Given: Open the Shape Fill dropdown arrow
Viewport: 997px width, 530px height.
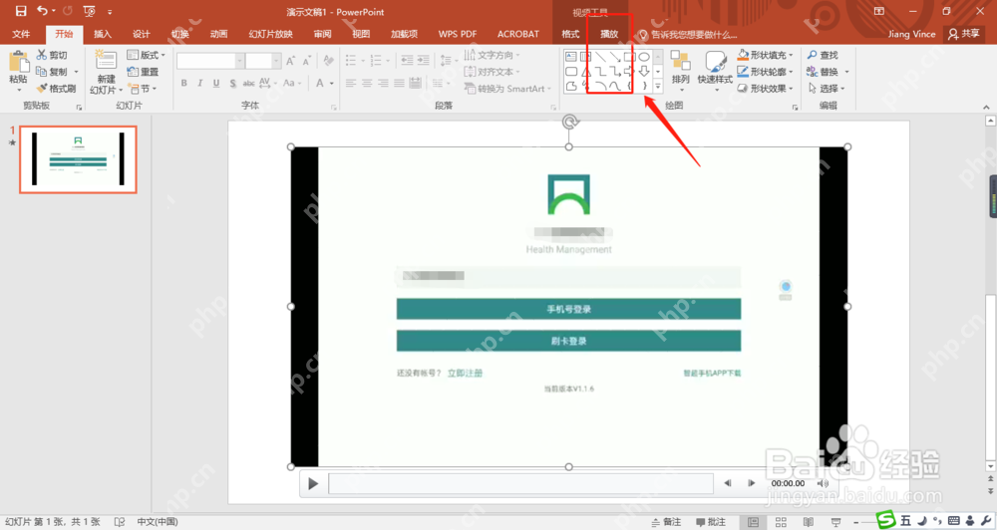Looking at the screenshot, I should [791, 55].
